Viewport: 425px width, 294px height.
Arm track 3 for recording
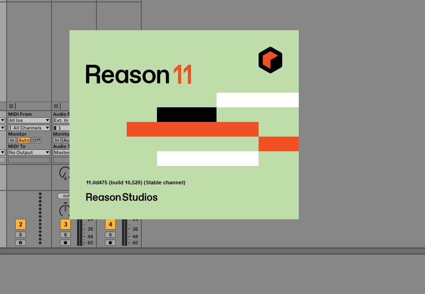65,242
